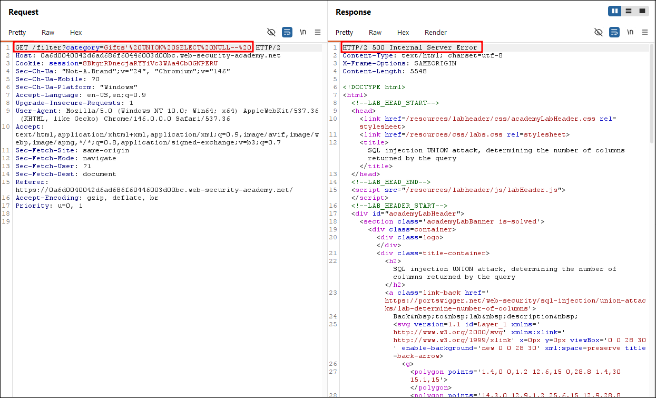Open Hex tab in Response panel

click(x=403, y=33)
